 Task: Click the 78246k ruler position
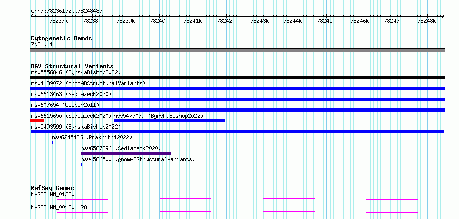pos(360,21)
